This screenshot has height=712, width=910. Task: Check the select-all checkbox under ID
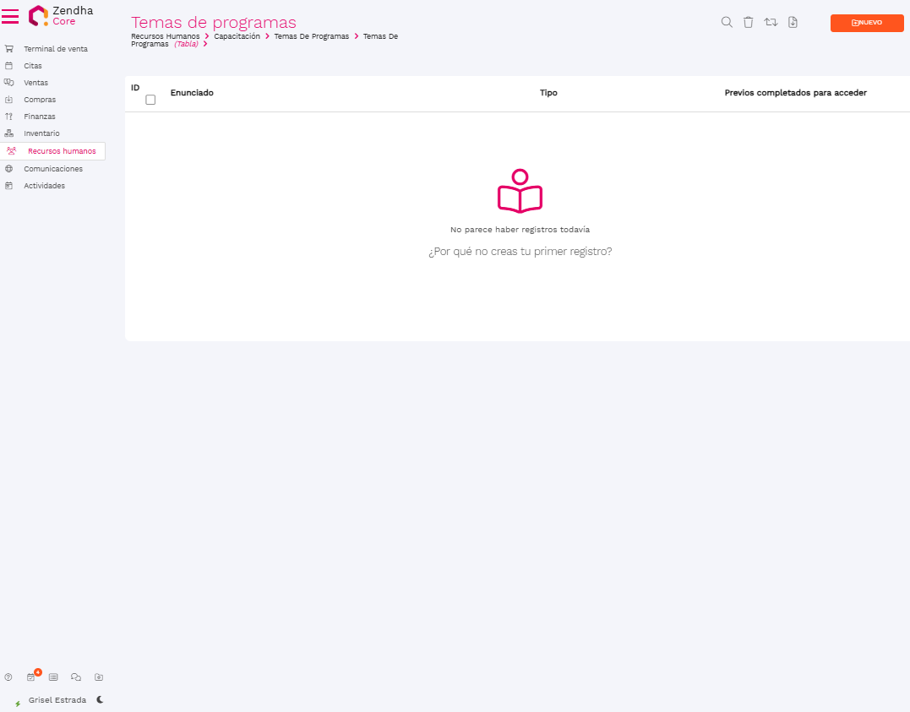[150, 100]
